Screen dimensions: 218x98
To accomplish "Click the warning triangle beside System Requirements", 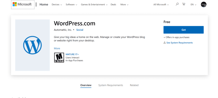I will click(x=165, y=43).
